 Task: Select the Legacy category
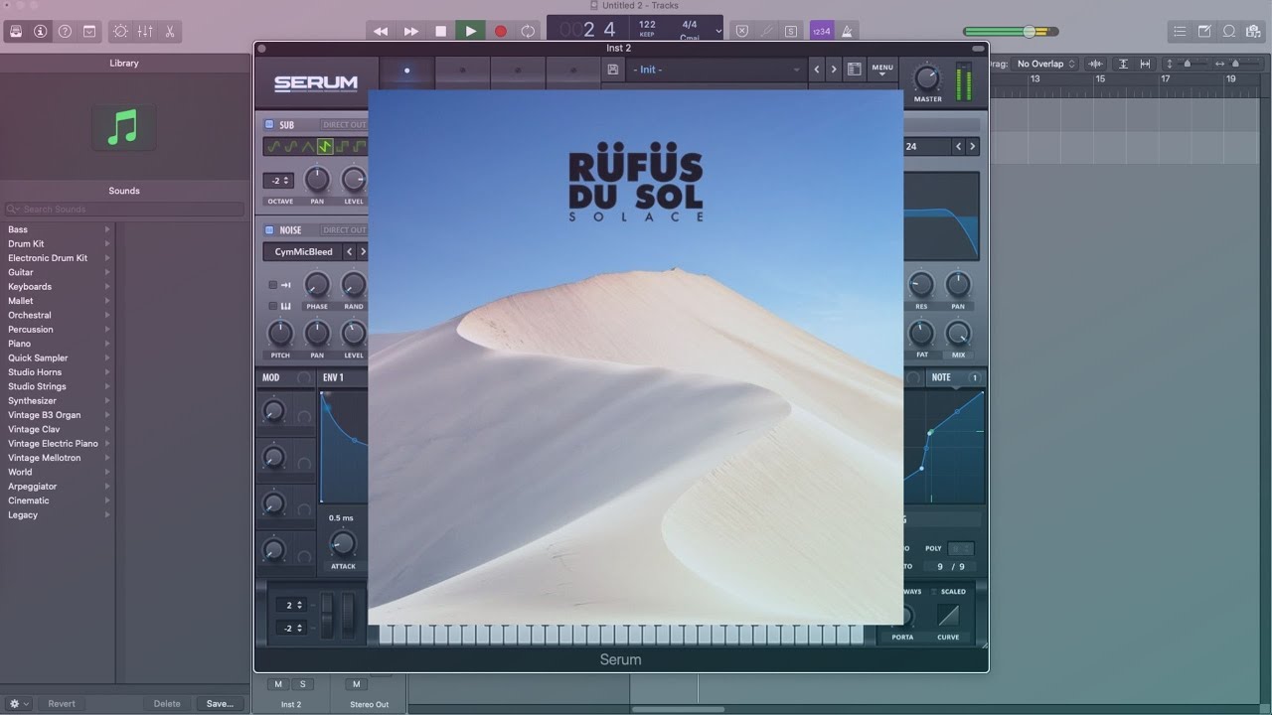coord(23,514)
